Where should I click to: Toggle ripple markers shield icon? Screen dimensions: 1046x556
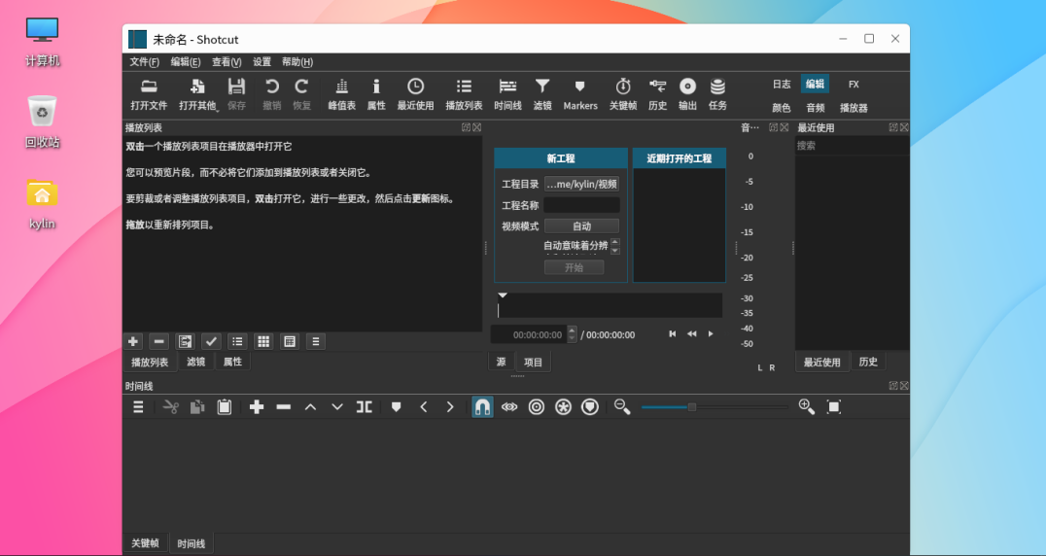590,406
